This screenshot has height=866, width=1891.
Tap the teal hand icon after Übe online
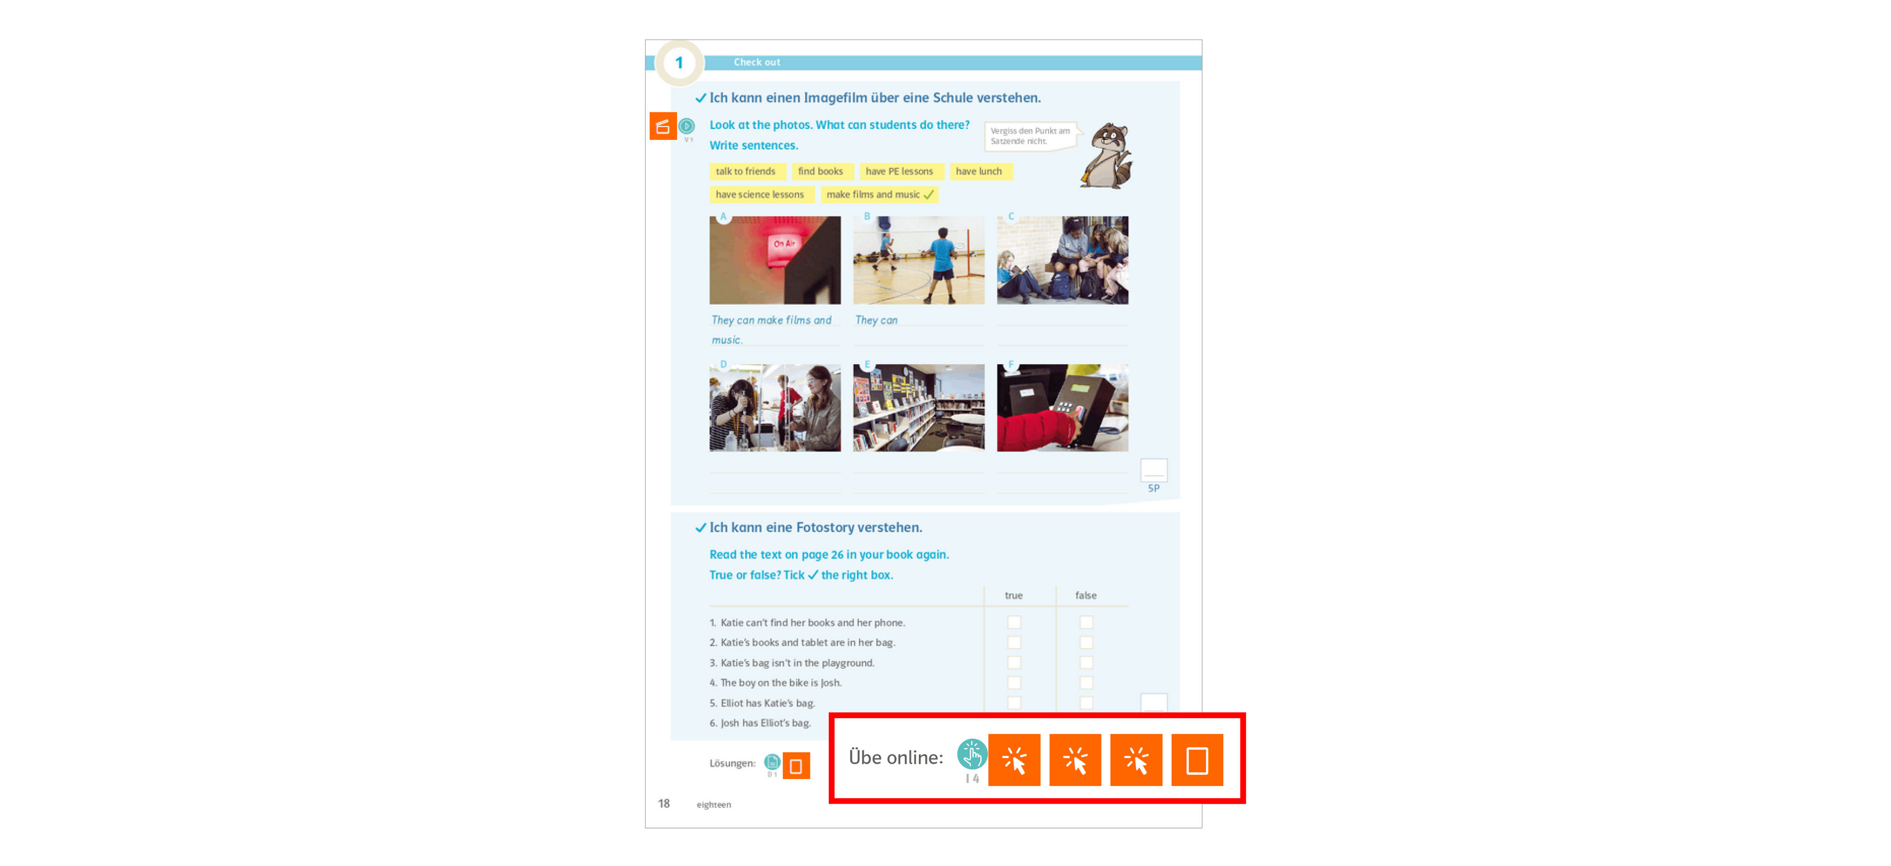tap(972, 754)
